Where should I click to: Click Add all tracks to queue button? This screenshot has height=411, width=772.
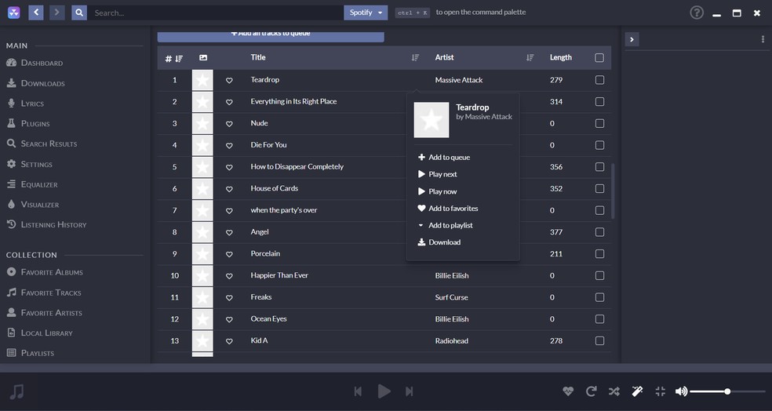271,35
